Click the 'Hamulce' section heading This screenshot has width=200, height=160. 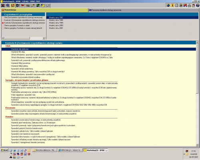click(x=9, y=117)
